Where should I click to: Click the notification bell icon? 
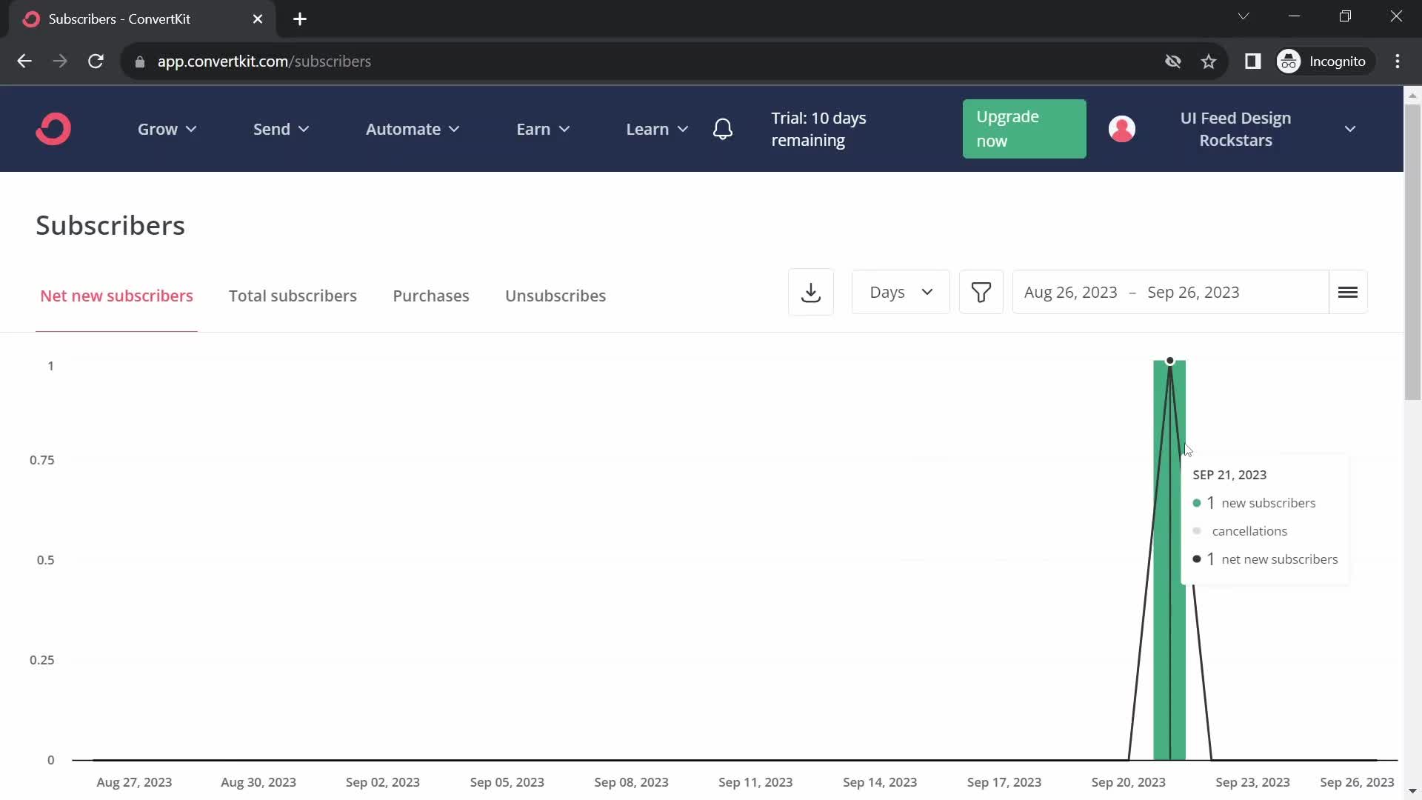(724, 128)
